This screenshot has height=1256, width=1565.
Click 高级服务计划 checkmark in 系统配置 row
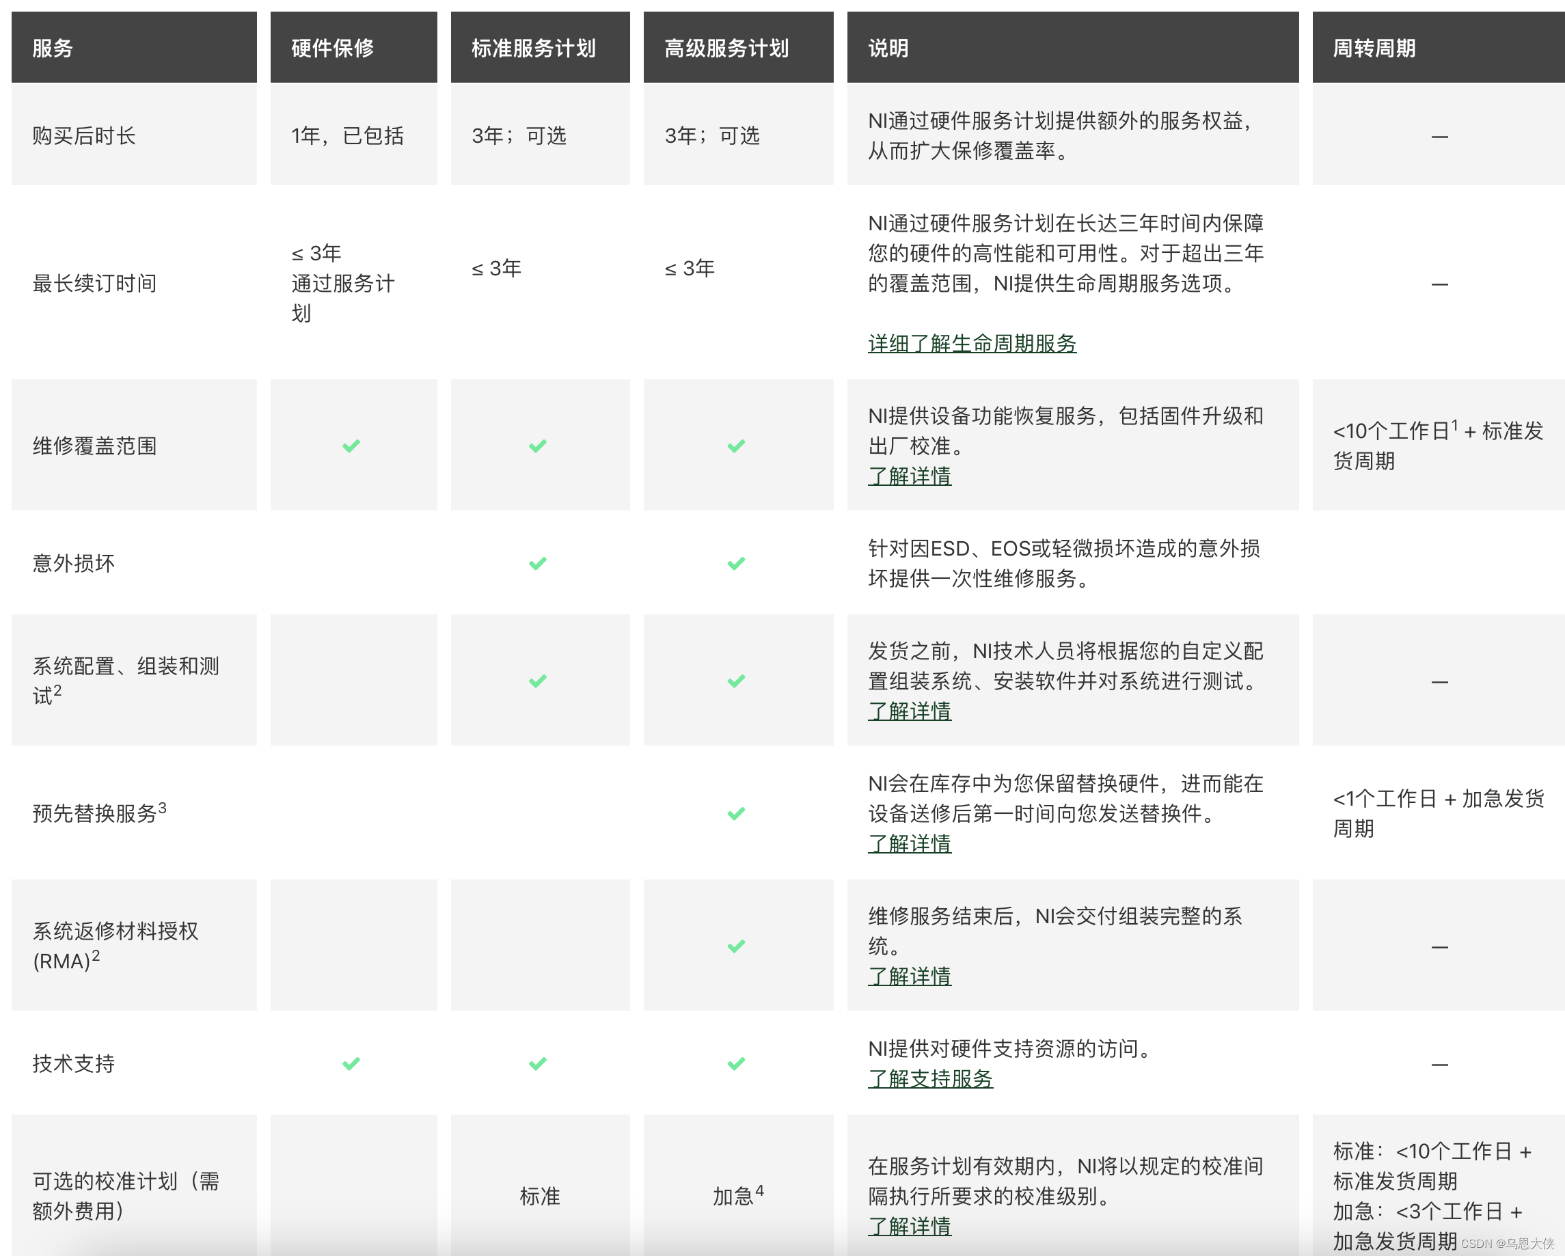coord(737,681)
